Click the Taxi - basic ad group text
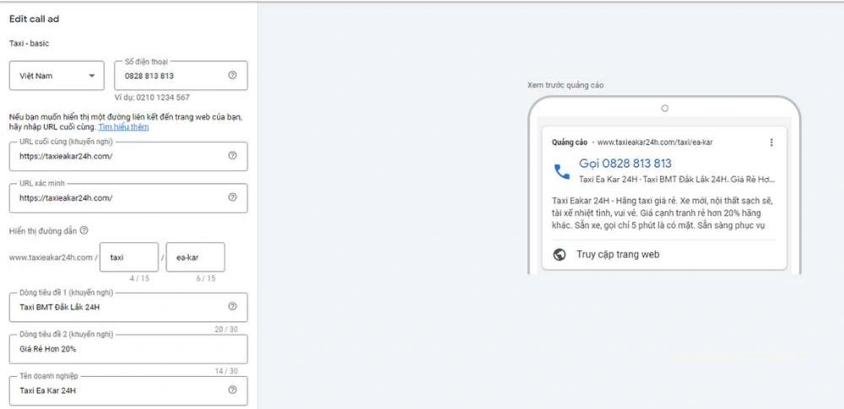844x409 pixels. (x=29, y=44)
